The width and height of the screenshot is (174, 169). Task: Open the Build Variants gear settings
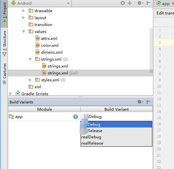tap(140, 102)
